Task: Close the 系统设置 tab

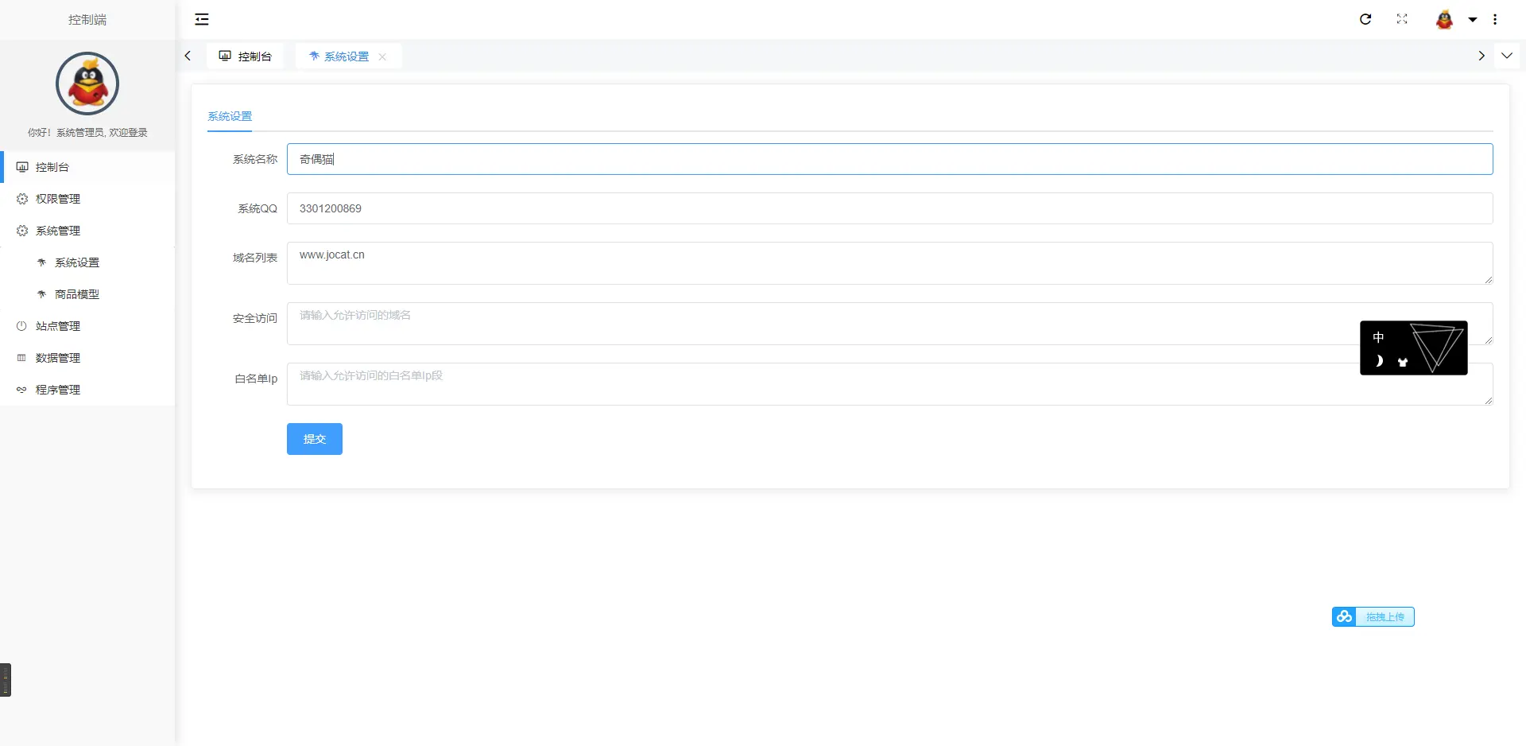Action: coord(382,56)
